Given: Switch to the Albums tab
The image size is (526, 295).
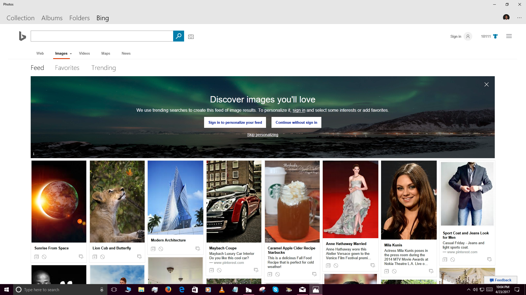Looking at the screenshot, I should coord(52,18).
